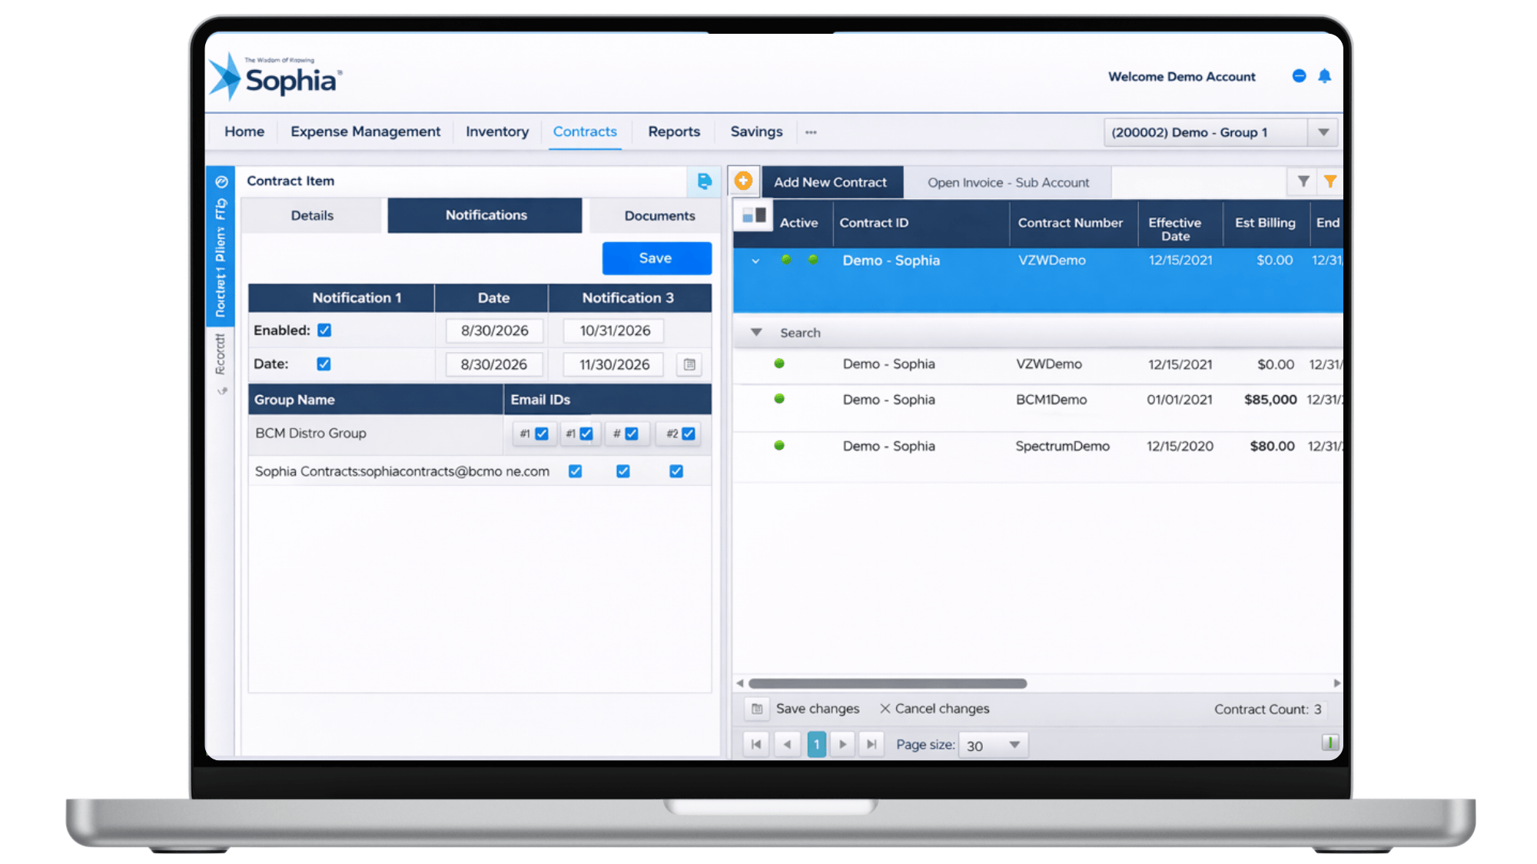The height and width of the screenshot is (864, 1537).
Task: Uncheck first Sophia Contracts email checkbox
Action: click(575, 471)
